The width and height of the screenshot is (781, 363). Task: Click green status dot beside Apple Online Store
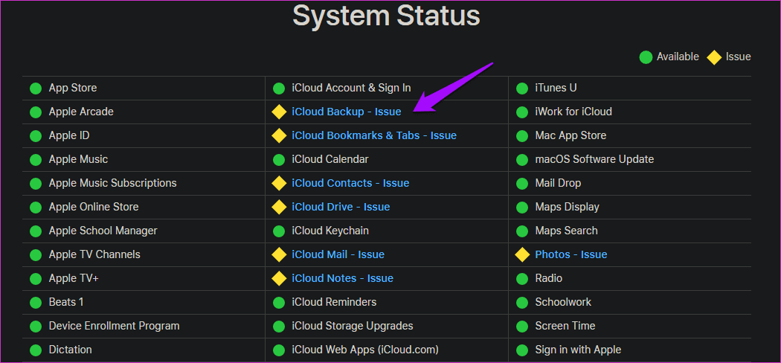click(x=36, y=207)
